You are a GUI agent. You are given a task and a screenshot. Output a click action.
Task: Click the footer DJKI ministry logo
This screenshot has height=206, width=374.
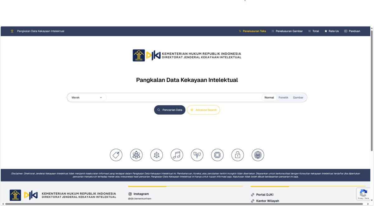[63, 195]
